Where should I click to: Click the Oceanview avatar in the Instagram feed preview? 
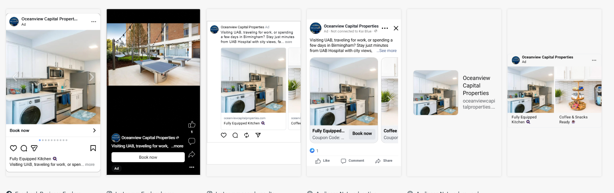14,21
